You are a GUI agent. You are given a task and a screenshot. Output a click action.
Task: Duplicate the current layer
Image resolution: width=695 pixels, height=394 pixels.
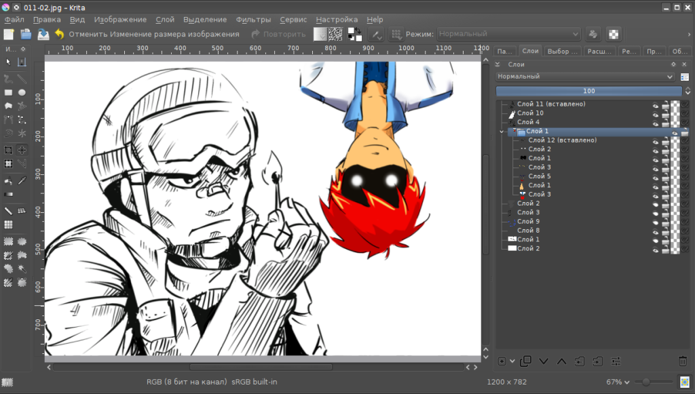(526, 361)
